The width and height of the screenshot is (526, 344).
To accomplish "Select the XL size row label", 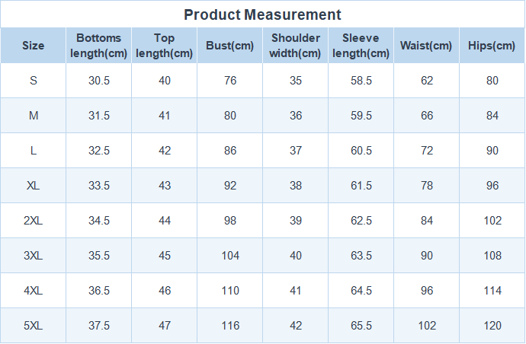I will [34, 186].
